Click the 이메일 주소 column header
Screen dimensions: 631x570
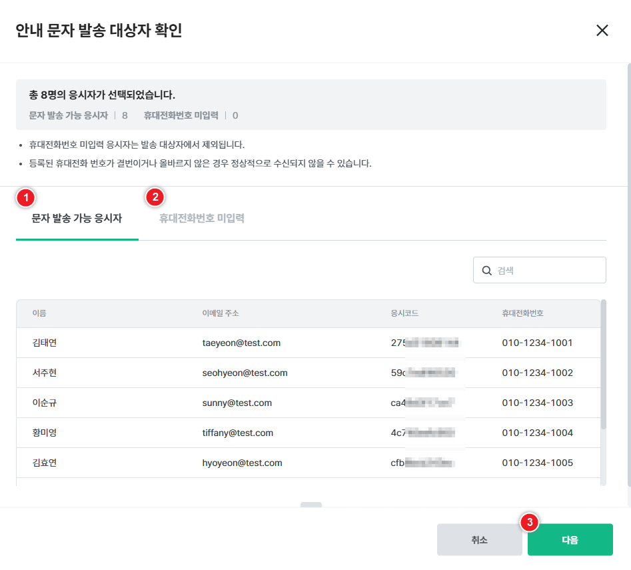[x=221, y=313]
